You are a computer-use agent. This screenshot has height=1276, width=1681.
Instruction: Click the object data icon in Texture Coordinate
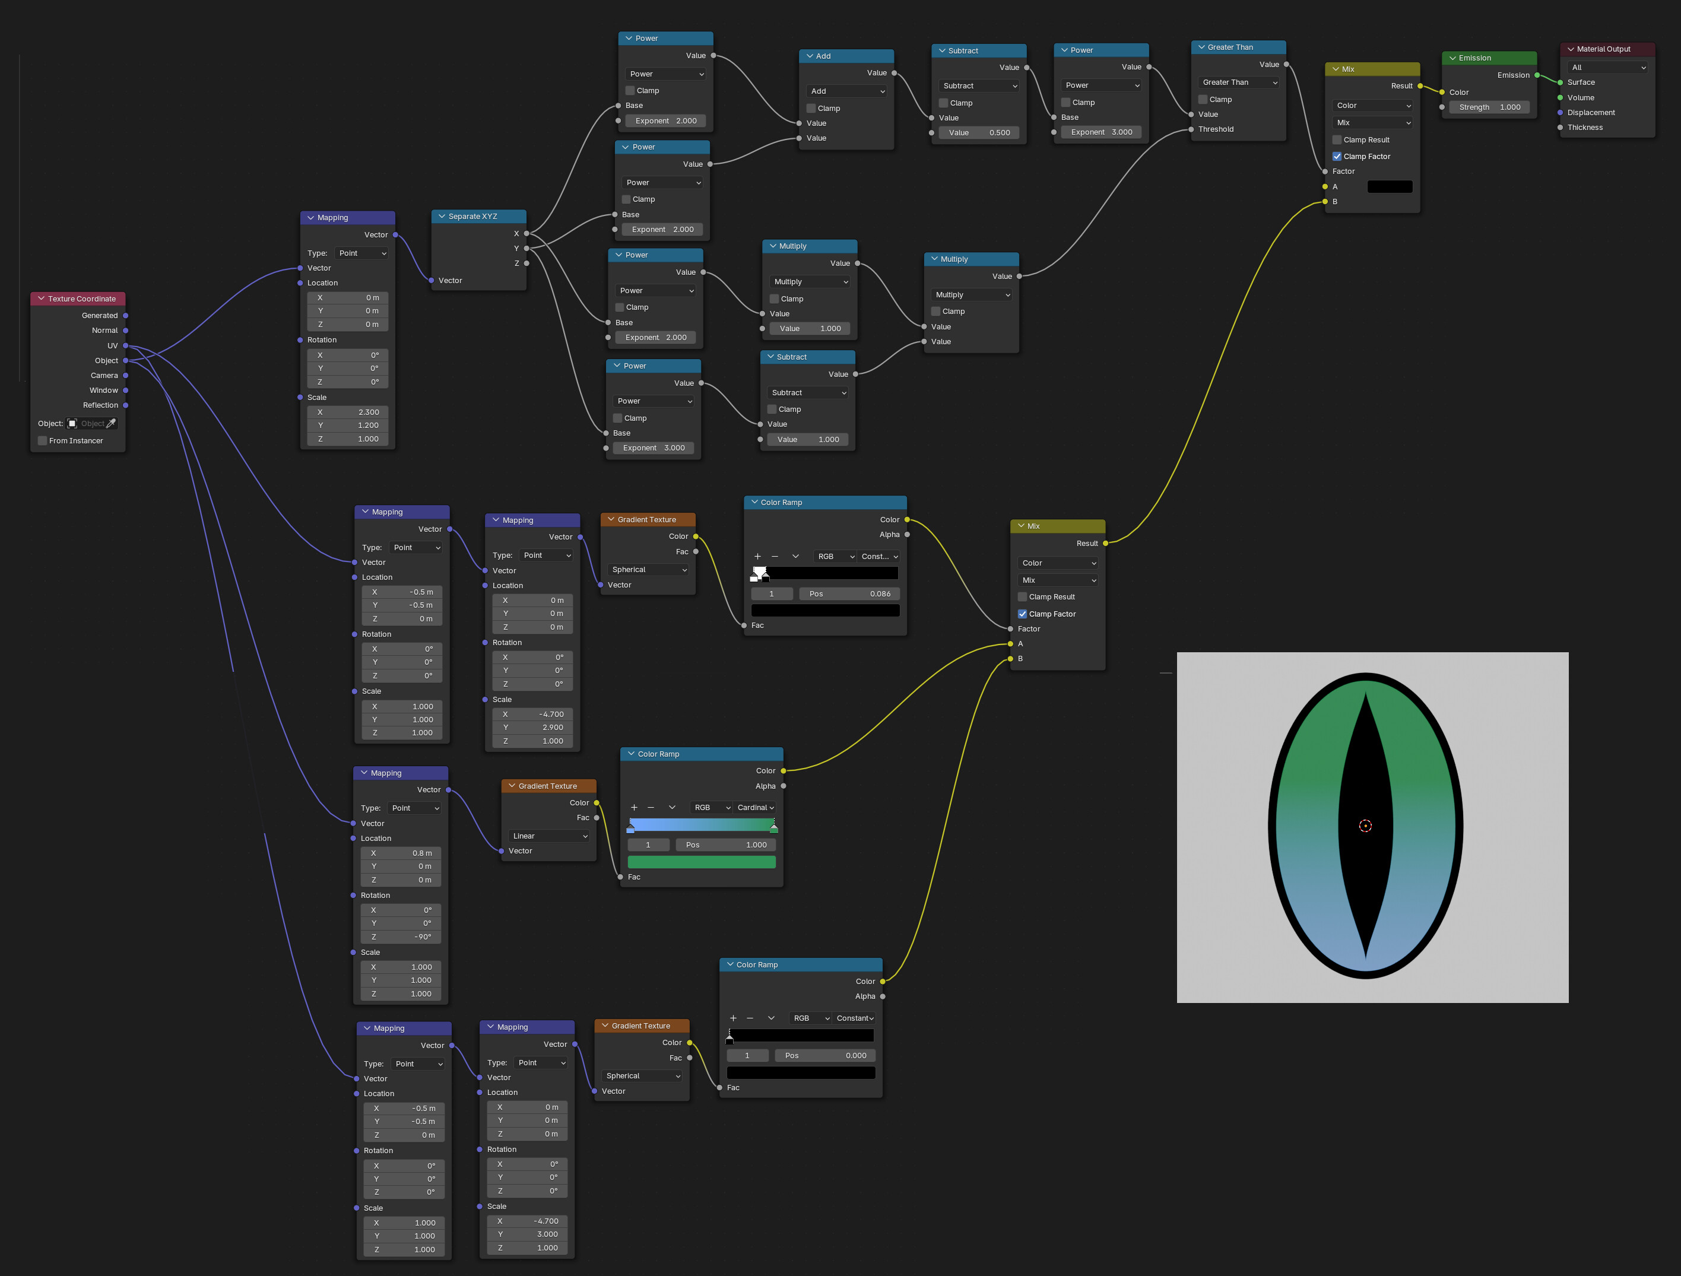tap(72, 423)
